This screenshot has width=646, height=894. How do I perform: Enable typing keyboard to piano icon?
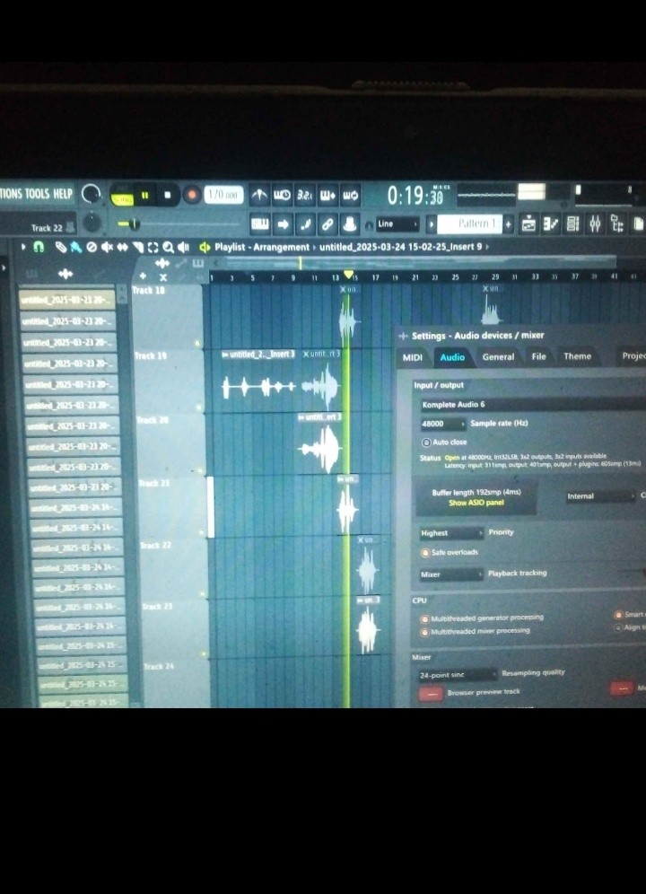[260, 224]
